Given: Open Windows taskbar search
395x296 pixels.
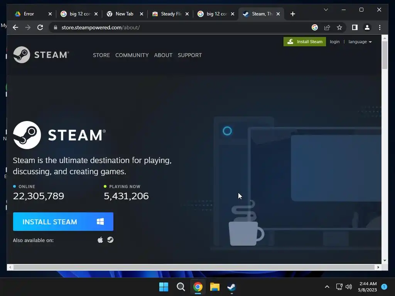Looking at the screenshot, I should coord(181,287).
